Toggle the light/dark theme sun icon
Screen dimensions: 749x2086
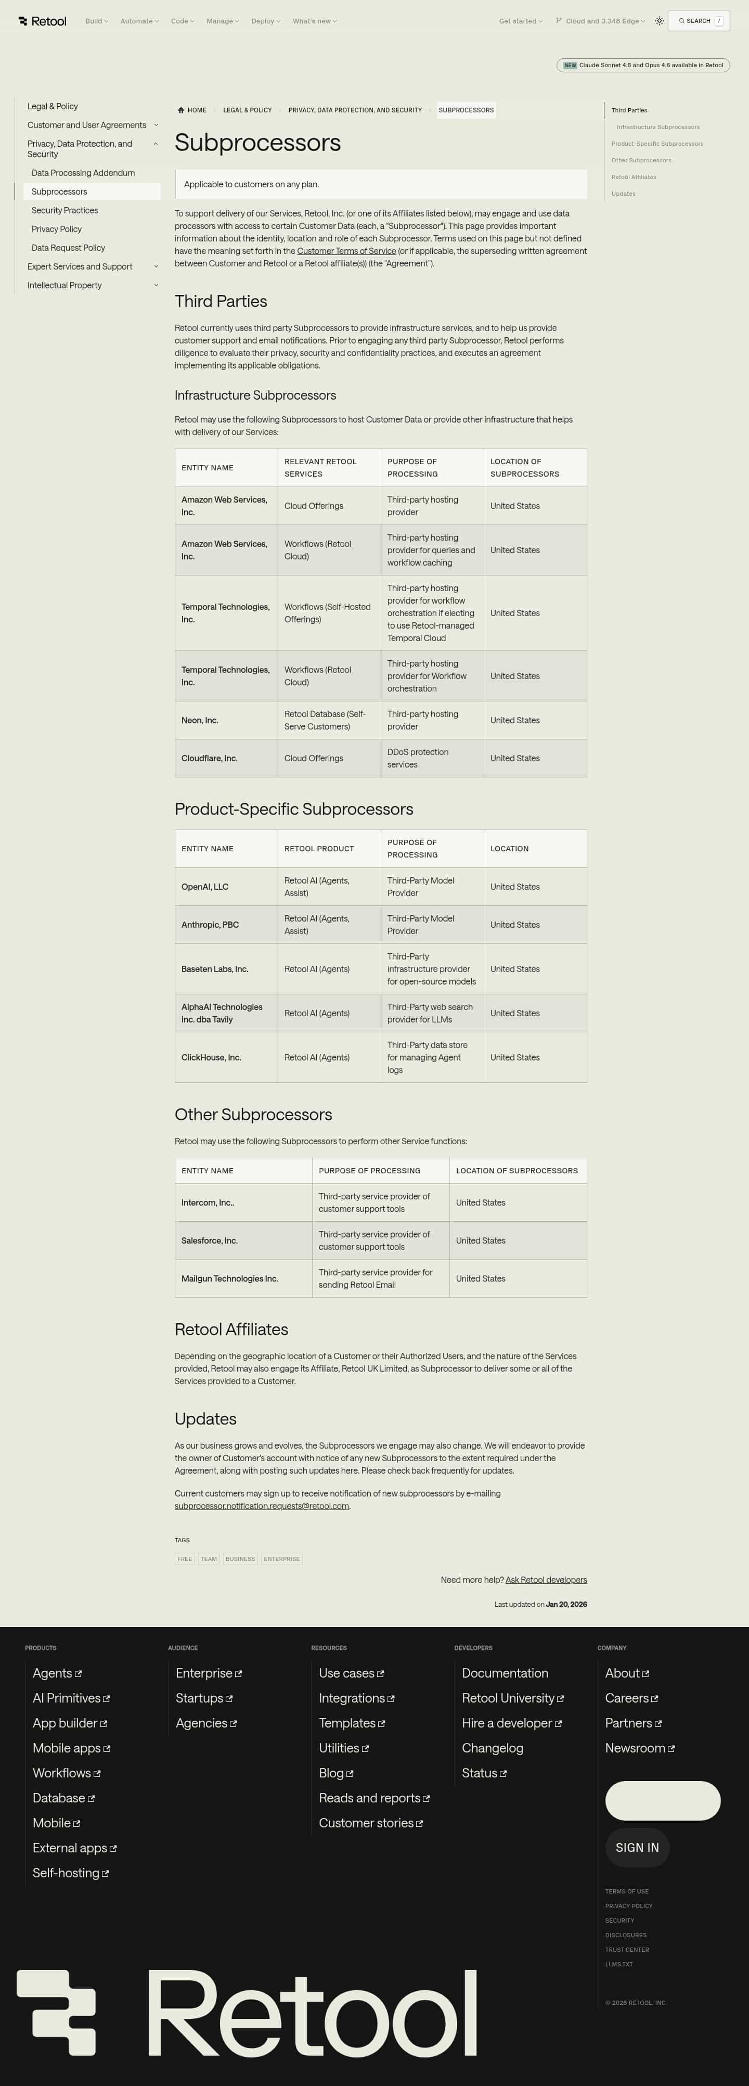coord(659,21)
